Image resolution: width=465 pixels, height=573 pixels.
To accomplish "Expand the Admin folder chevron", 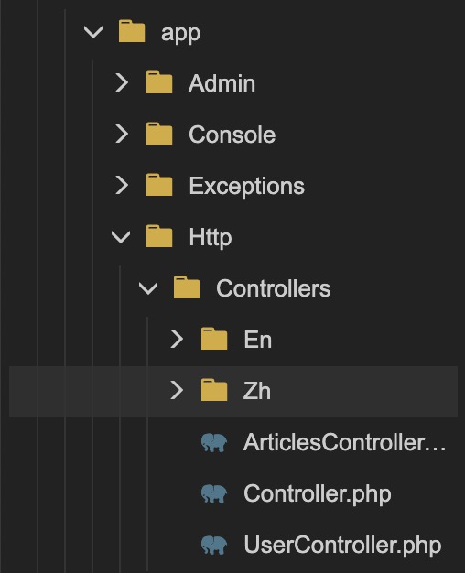I will pyautogui.click(x=122, y=82).
